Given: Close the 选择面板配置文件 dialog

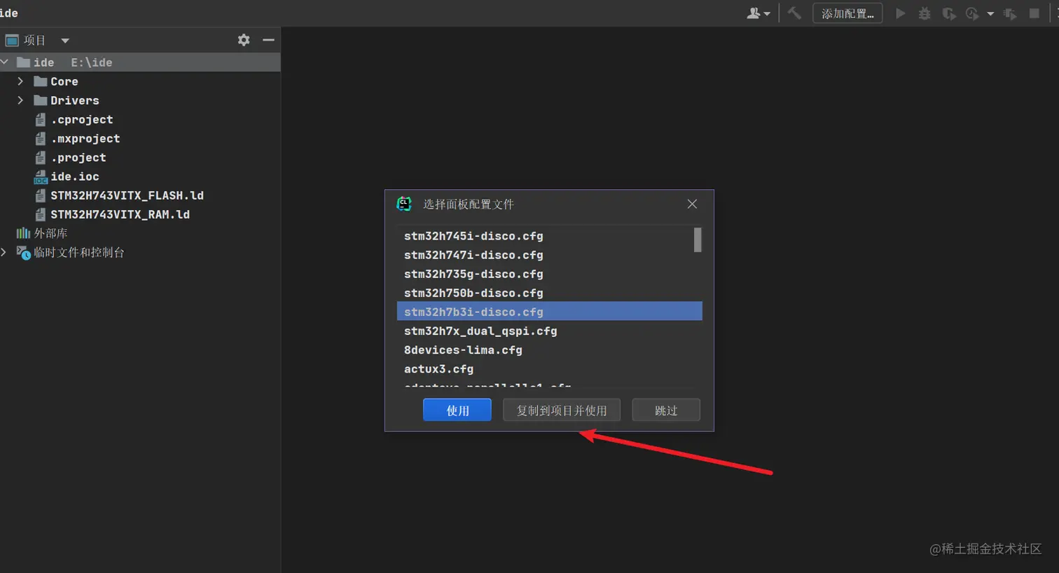Looking at the screenshot, I should click(692, 204).
